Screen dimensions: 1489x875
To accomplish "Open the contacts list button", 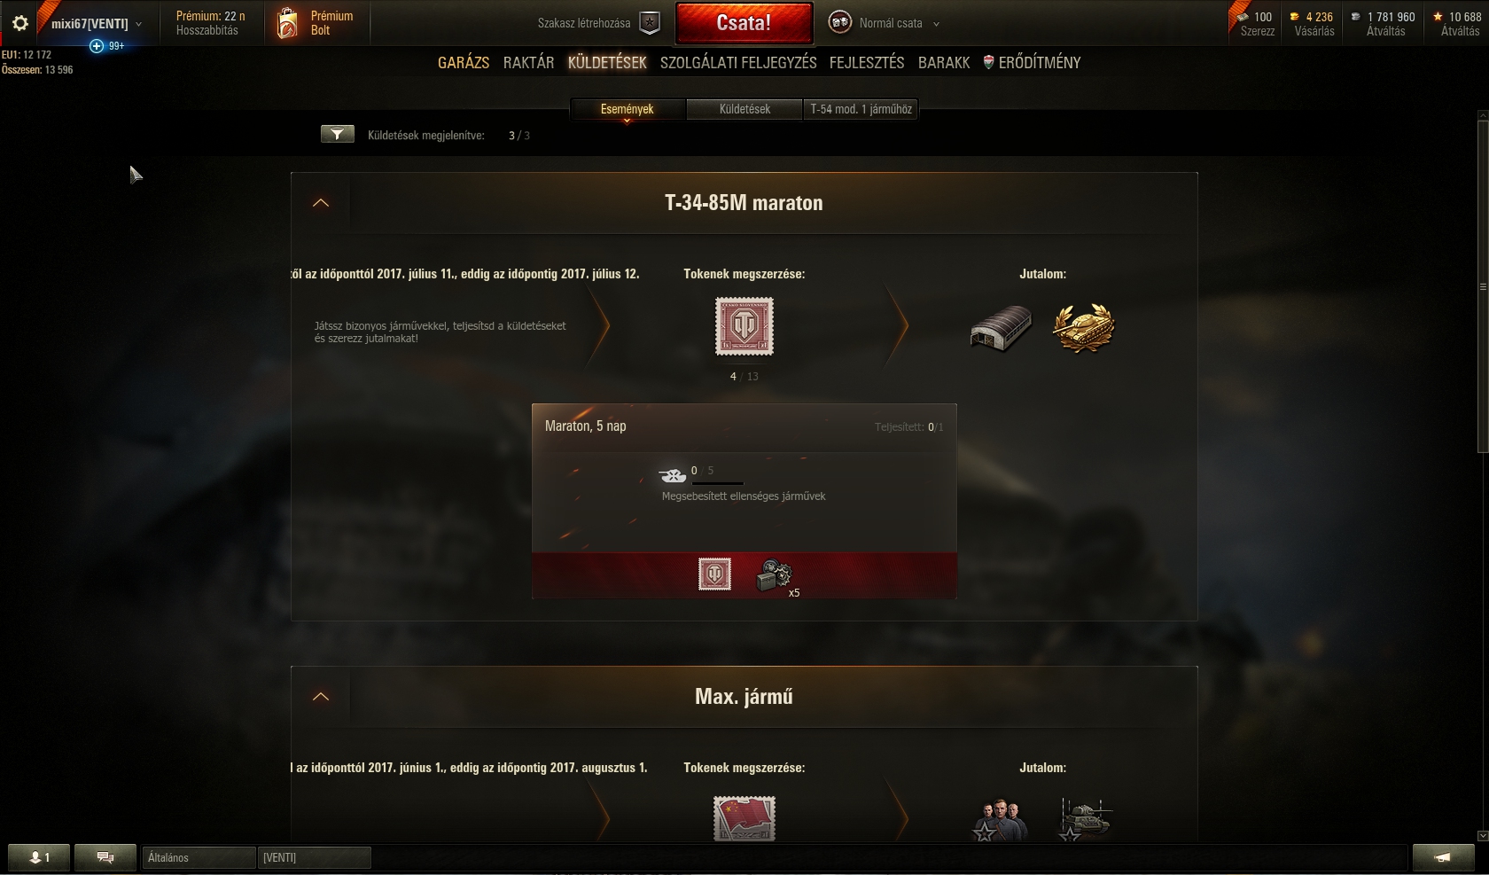I will 39,857.
